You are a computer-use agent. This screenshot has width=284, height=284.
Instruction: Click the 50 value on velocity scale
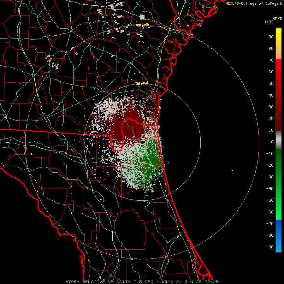pyautogui.click(x=271, y=84)
